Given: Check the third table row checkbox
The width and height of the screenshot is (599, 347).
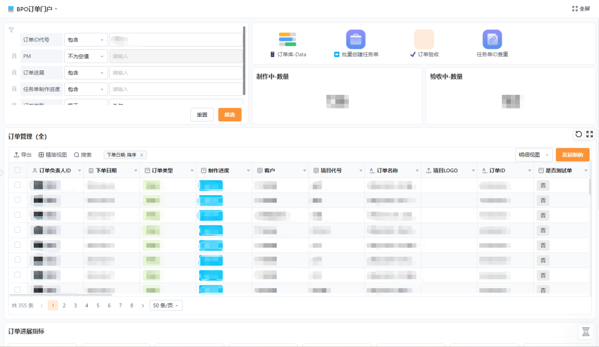Looking at the screenshot, I should (x=18, y=215).
